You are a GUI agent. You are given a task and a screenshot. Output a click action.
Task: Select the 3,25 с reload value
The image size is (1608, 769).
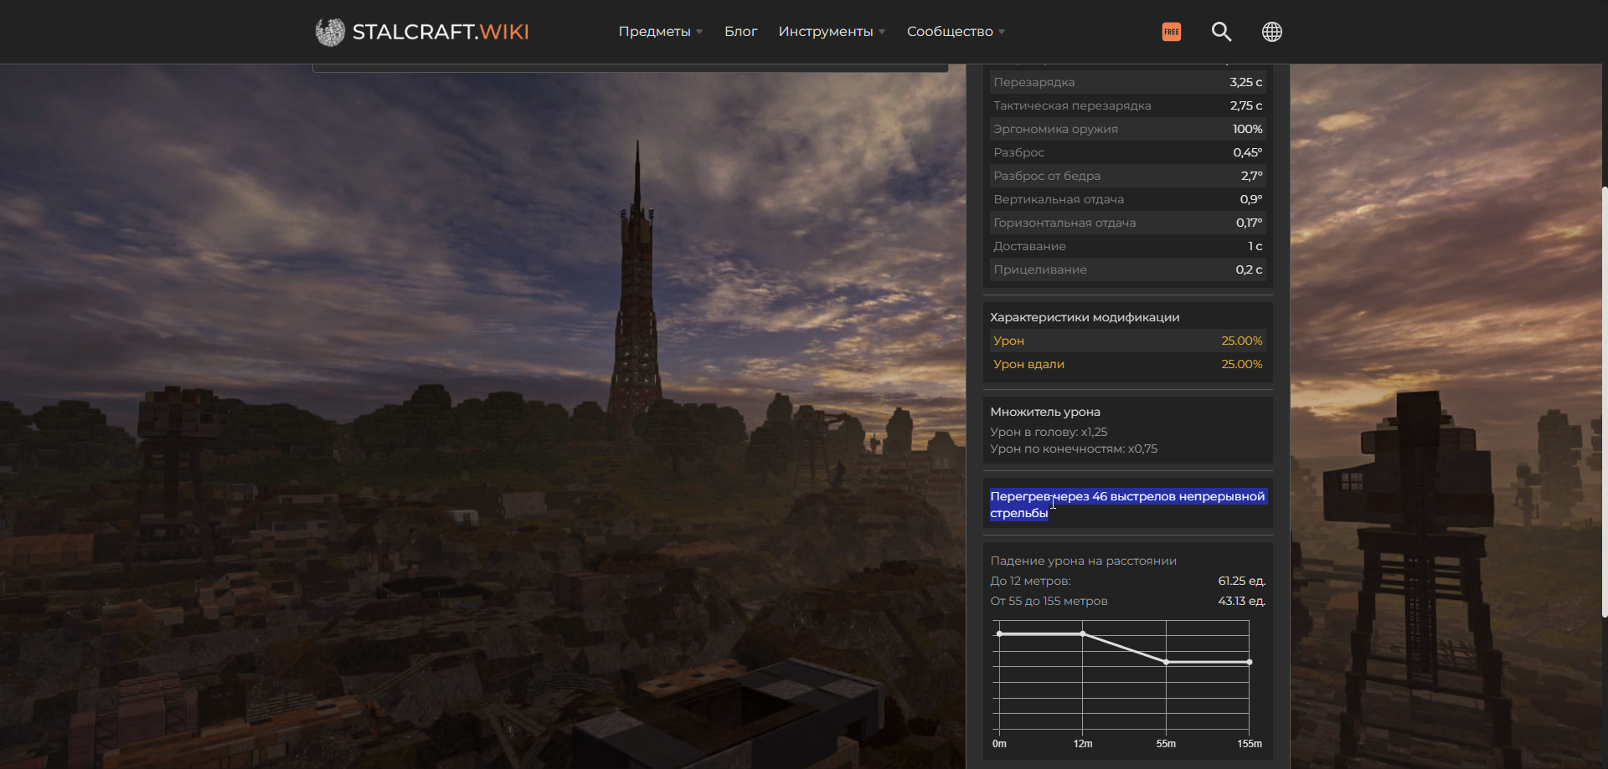pyautogui.click(x=1245, y=82)
